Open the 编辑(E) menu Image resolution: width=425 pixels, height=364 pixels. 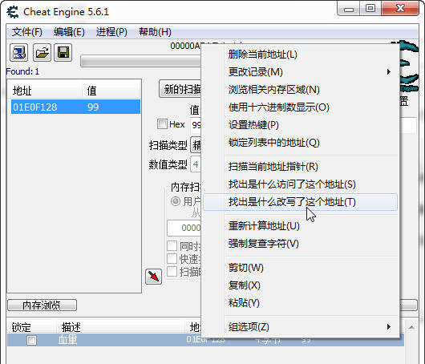click(x=69, y=32)
